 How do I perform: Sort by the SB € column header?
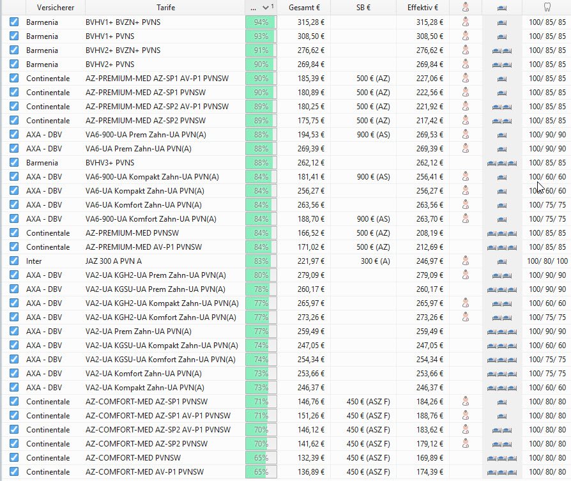pos(363,7)
